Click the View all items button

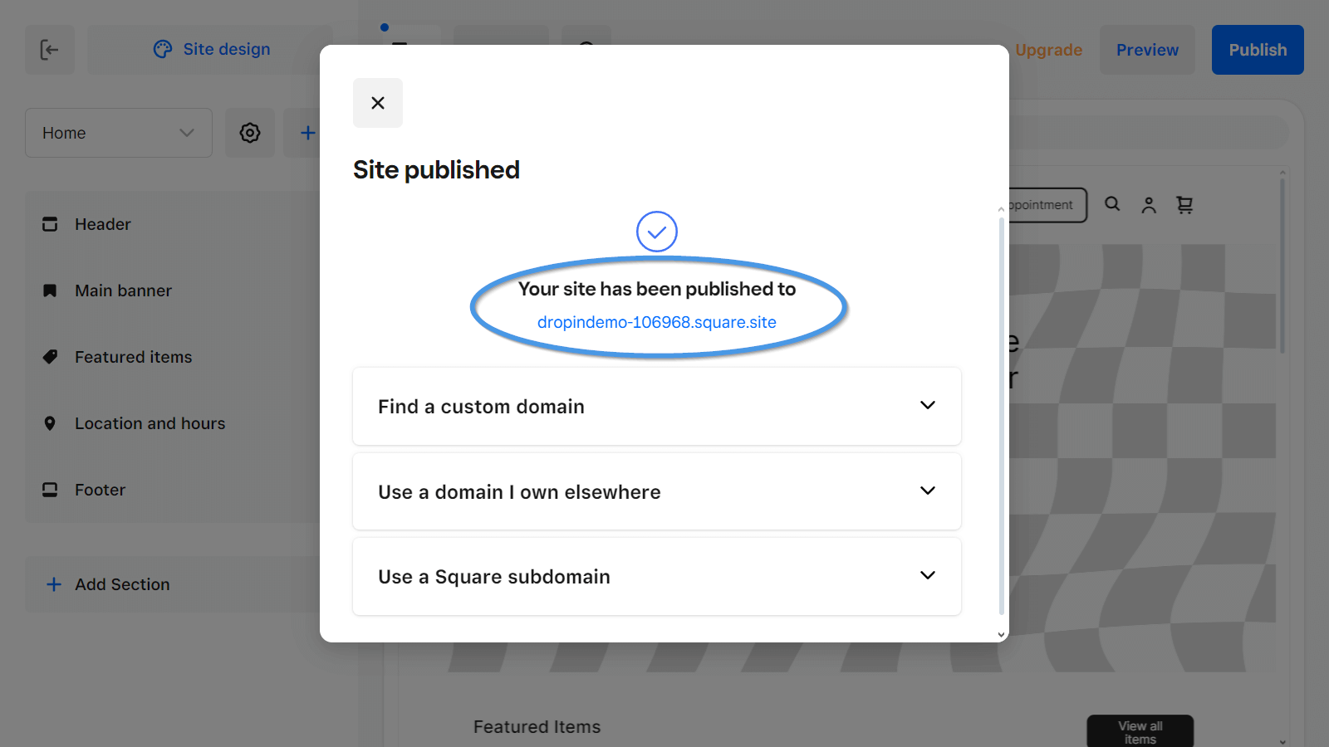click(x=1140, y=730)
